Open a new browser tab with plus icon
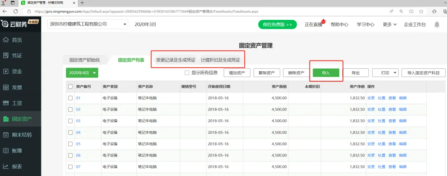Viewport: 447px width, 176px height. pyautogui.click(x=82, y=2)
